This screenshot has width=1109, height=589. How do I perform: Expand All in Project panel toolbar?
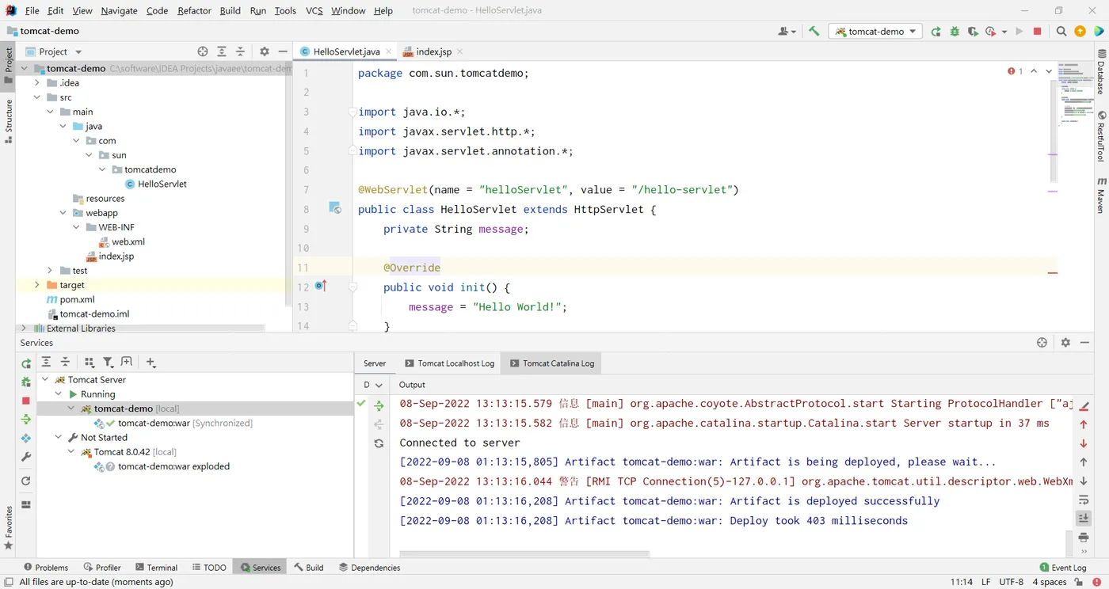coord(222,51)
